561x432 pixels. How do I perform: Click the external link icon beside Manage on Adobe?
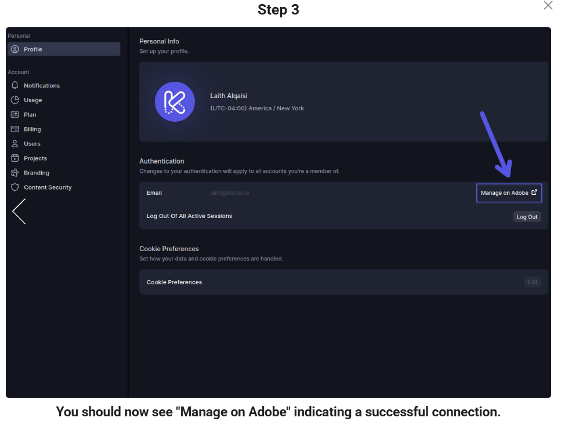point(534,193)
